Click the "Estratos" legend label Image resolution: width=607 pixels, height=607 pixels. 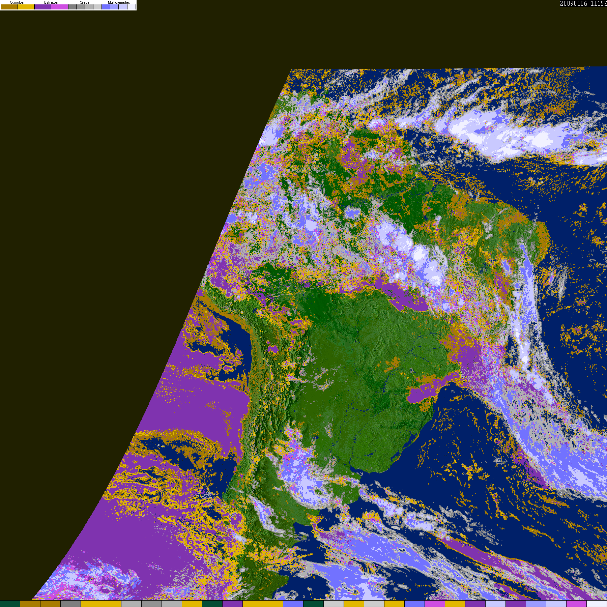pos(51,2)
